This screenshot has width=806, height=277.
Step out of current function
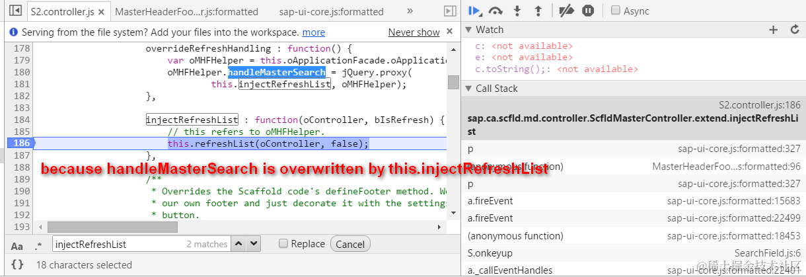pyautogui.click(x=538, y=11)
